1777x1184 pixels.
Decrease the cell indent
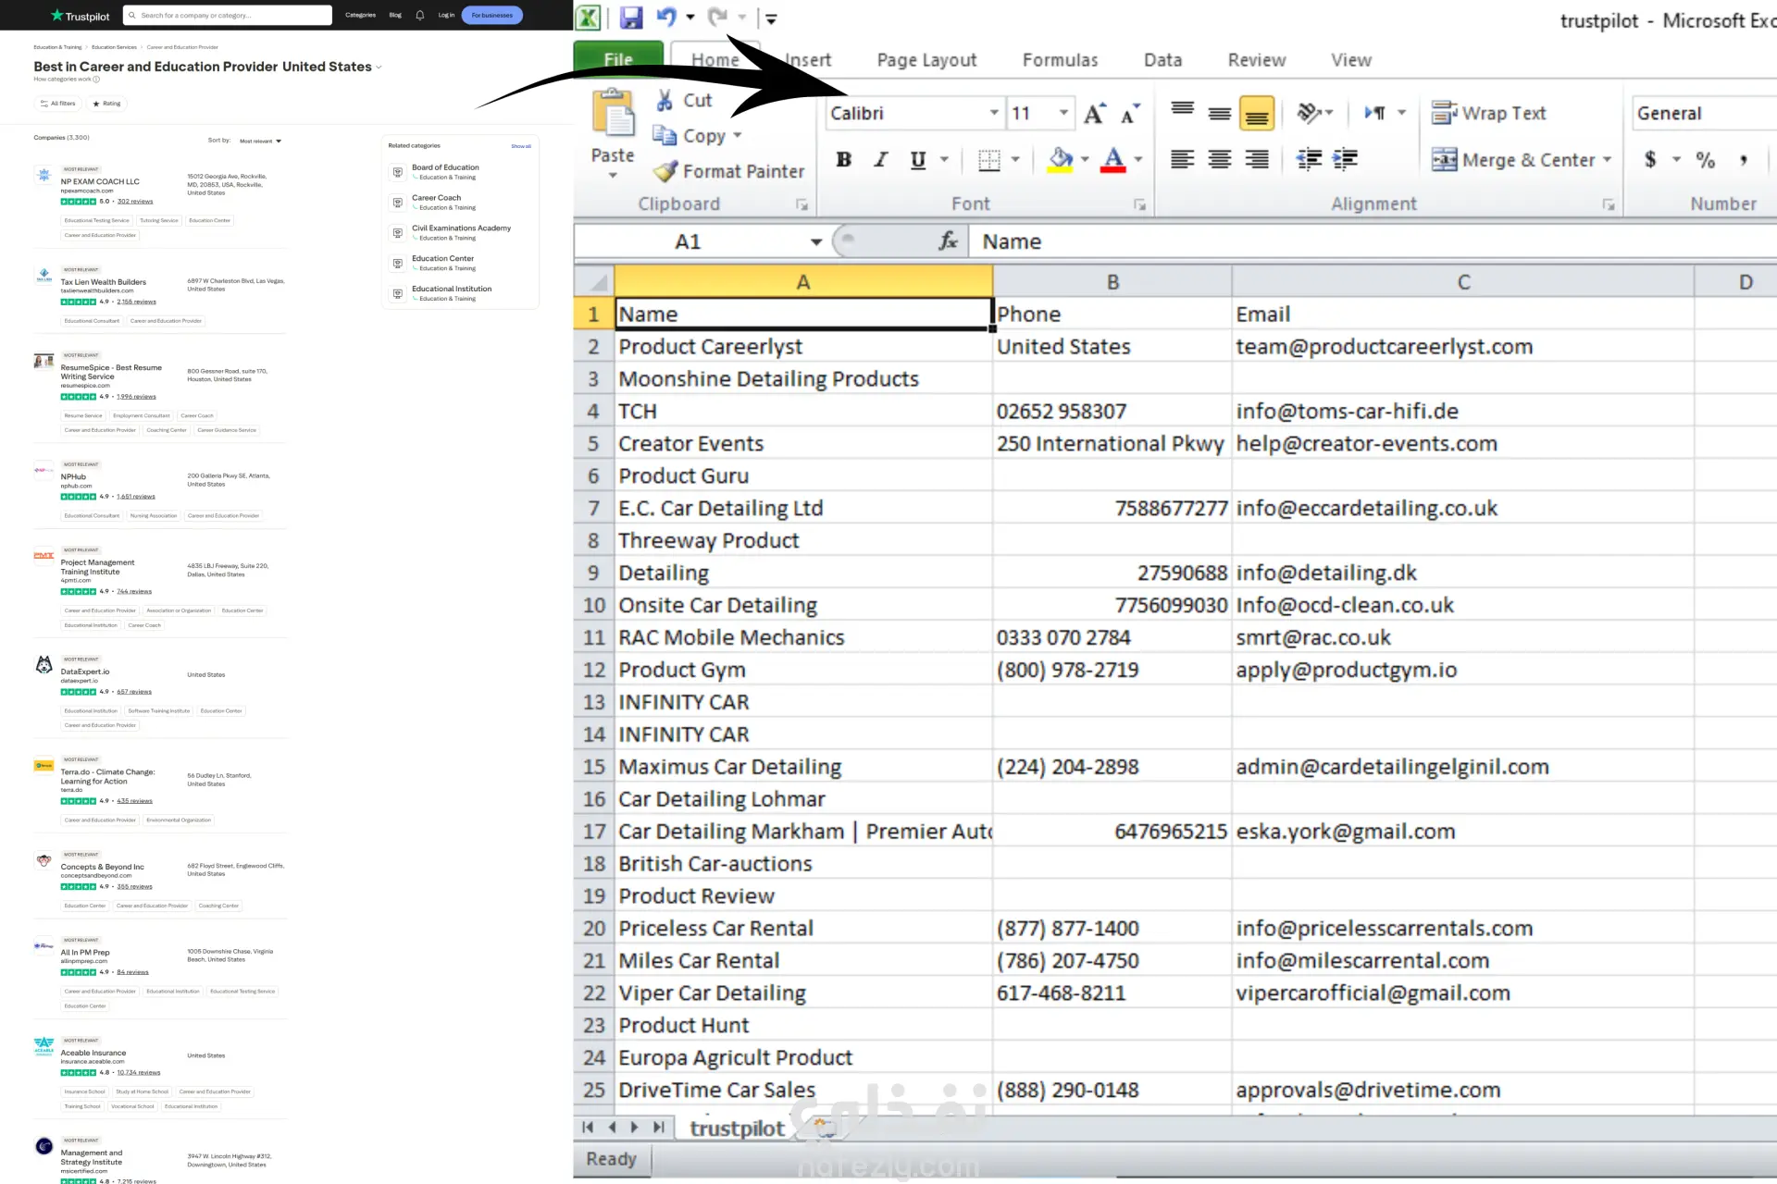click(x=1309, y=159)
